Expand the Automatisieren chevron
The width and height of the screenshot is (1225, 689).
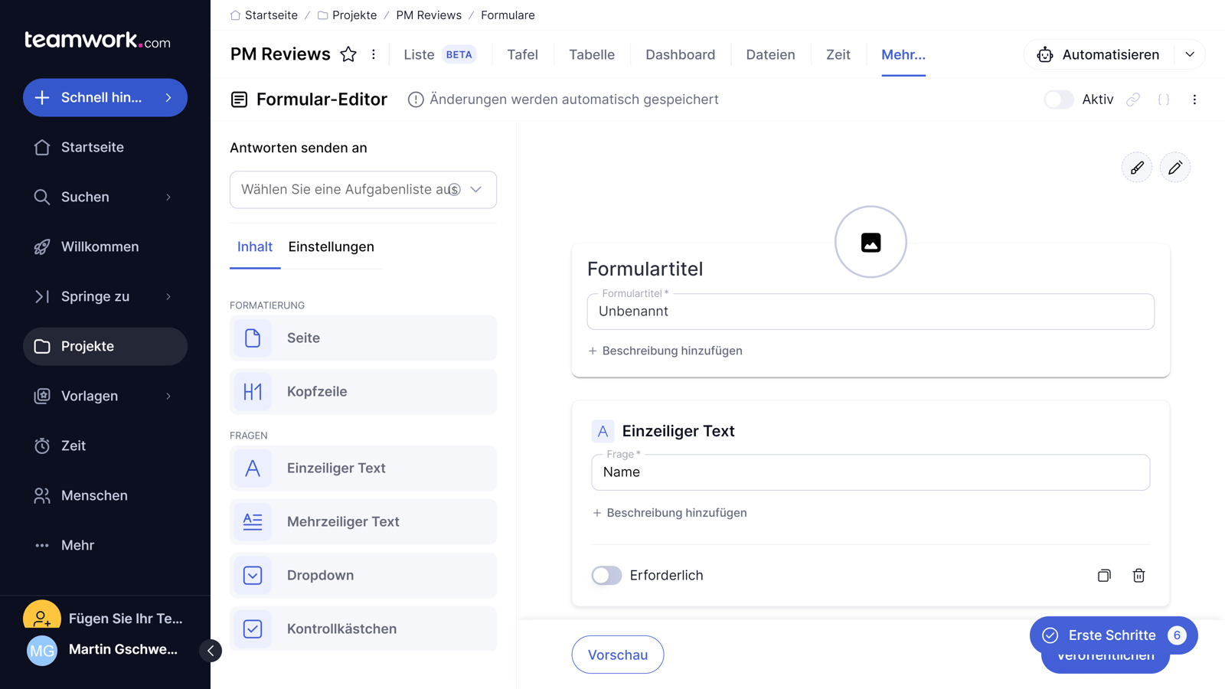point(1190,54)
